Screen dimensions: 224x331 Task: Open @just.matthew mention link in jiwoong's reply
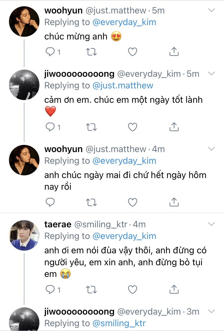pyautogui.click(x=122, y=85)
